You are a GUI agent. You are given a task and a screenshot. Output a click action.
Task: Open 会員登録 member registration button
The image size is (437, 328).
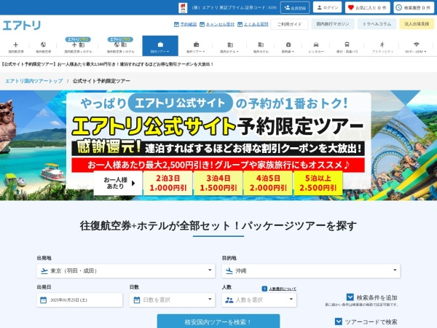pos(295,8)
